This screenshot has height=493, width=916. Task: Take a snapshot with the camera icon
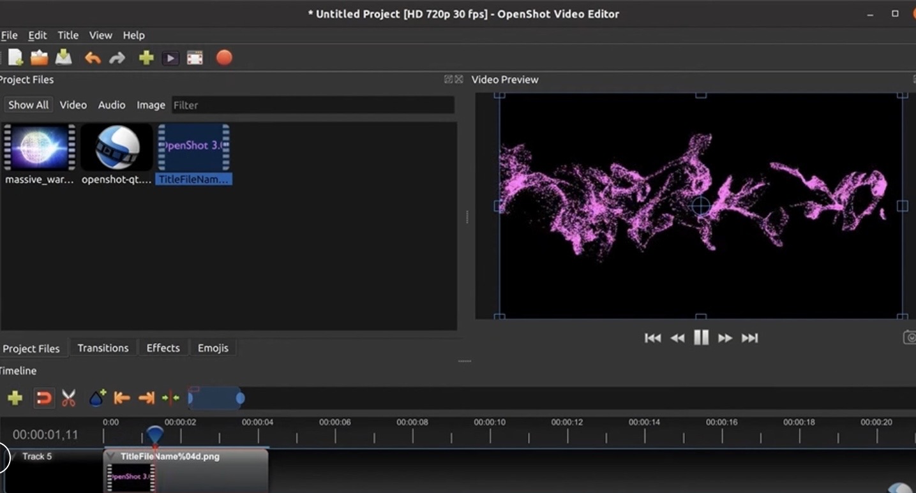pyautogui.click(x=910, y=337)
